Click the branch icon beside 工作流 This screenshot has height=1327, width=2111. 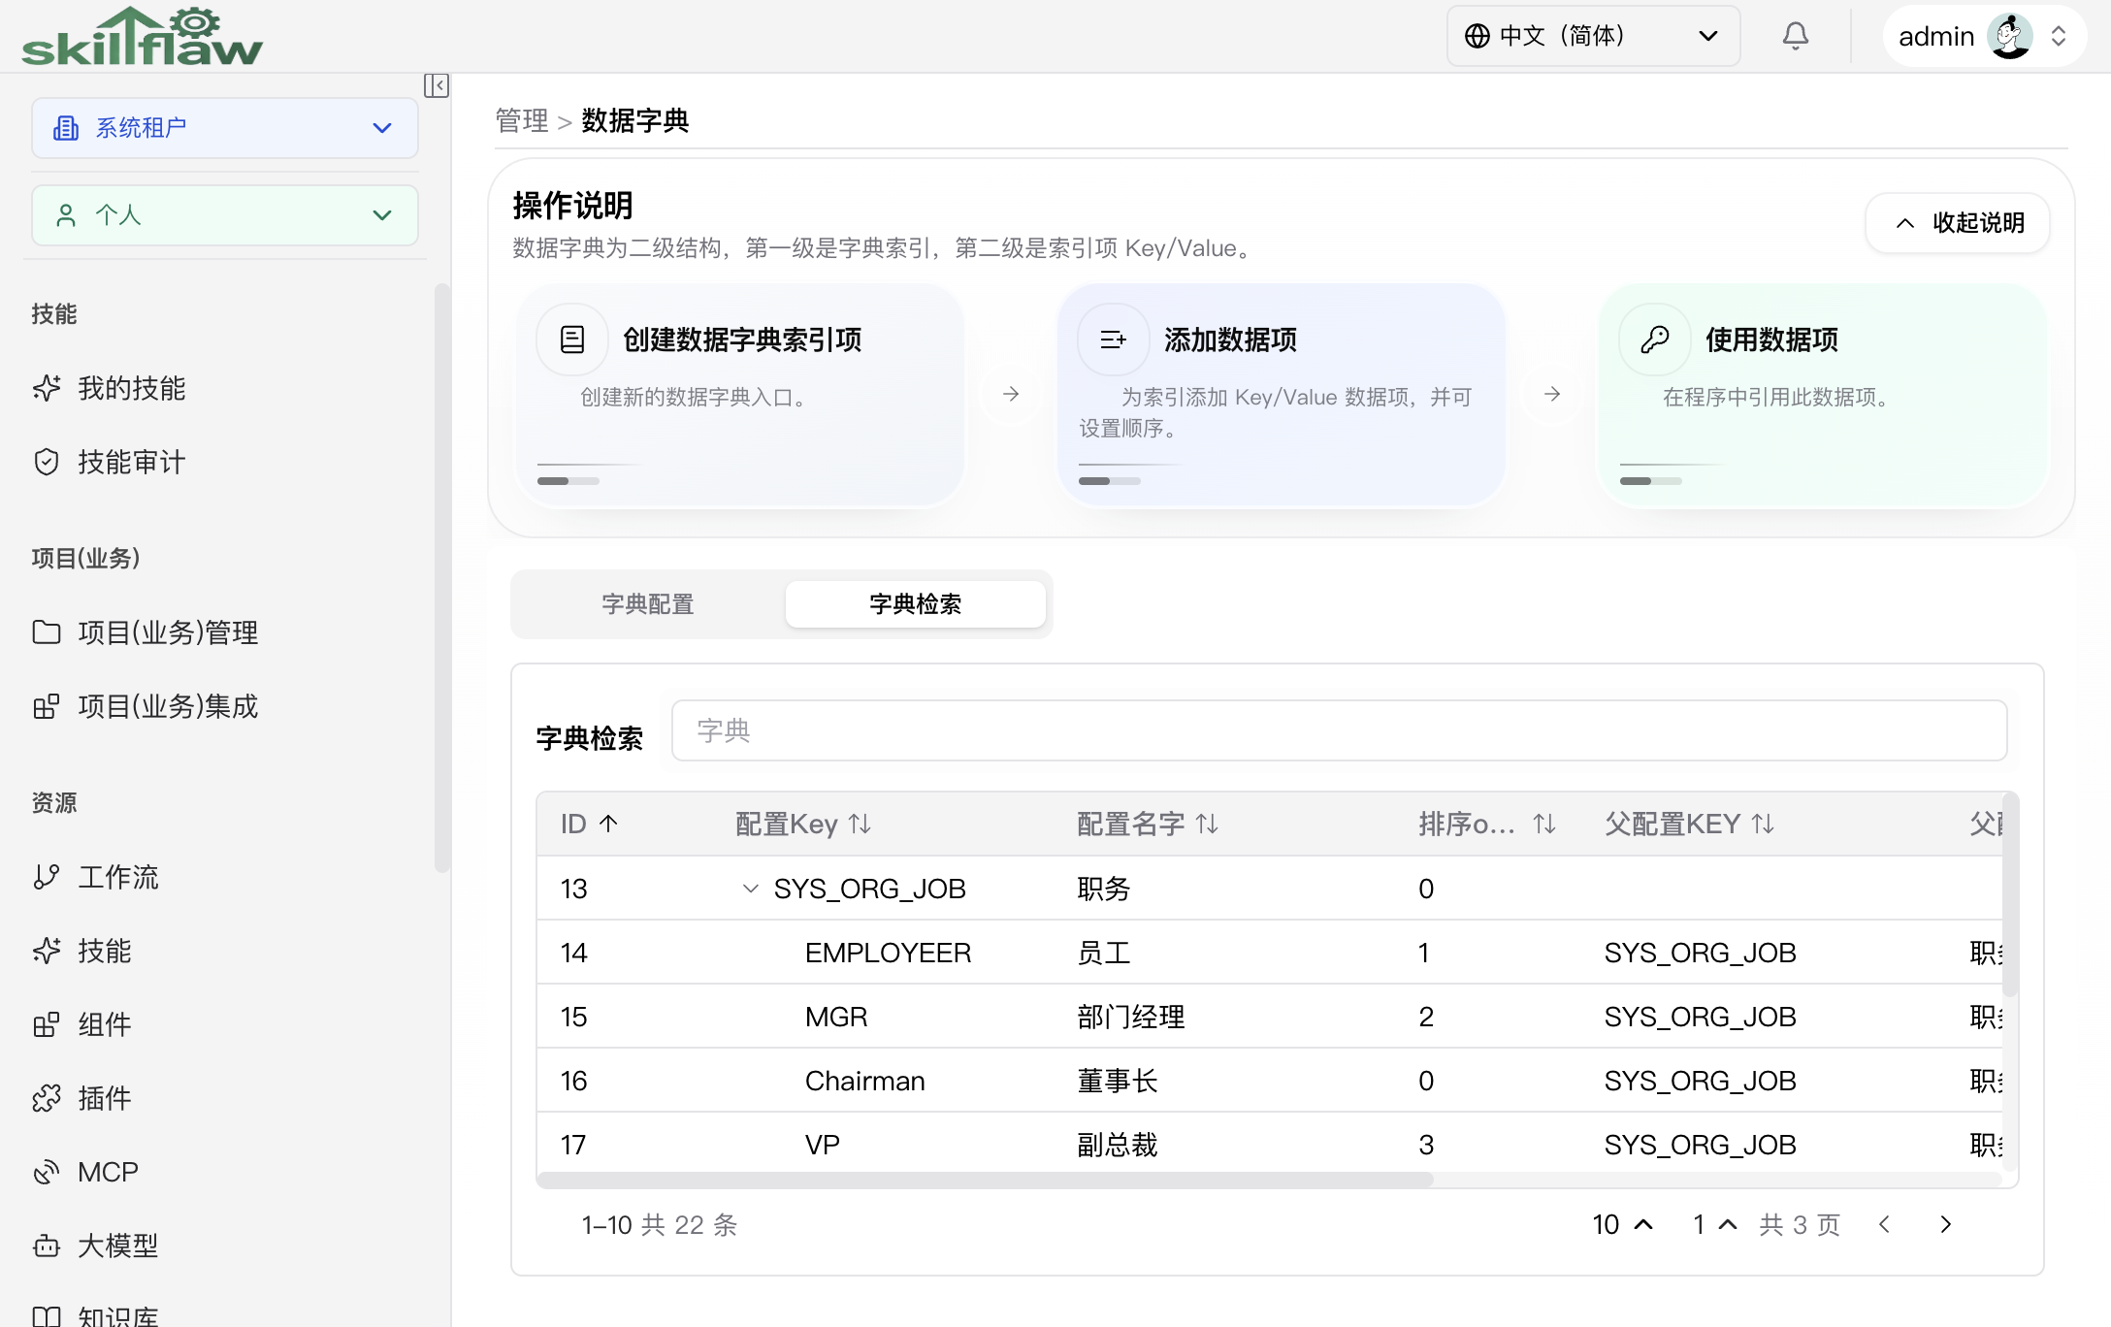(47, 877)
